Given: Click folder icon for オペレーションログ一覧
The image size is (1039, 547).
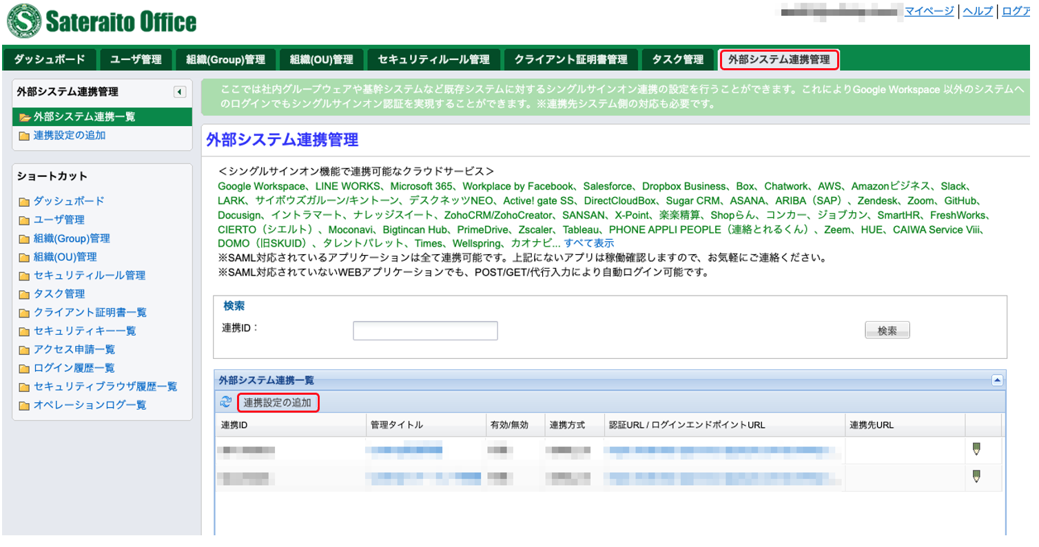Looking at the screenshot, I should 25,406.
